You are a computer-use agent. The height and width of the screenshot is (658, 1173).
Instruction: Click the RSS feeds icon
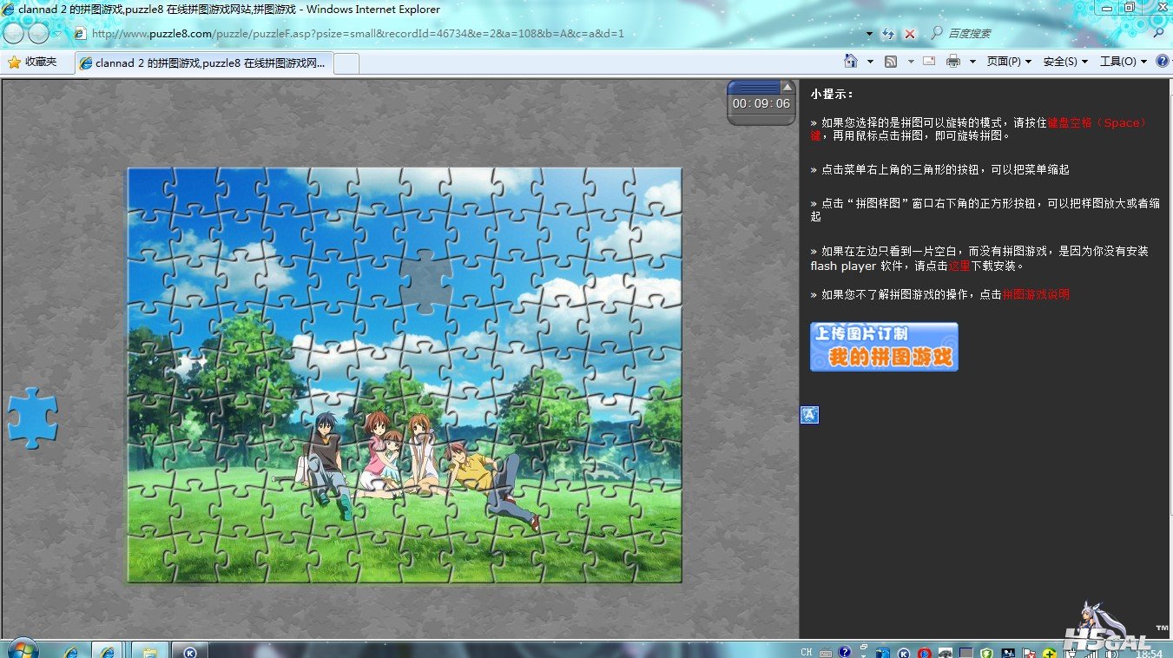coord(891,62)
